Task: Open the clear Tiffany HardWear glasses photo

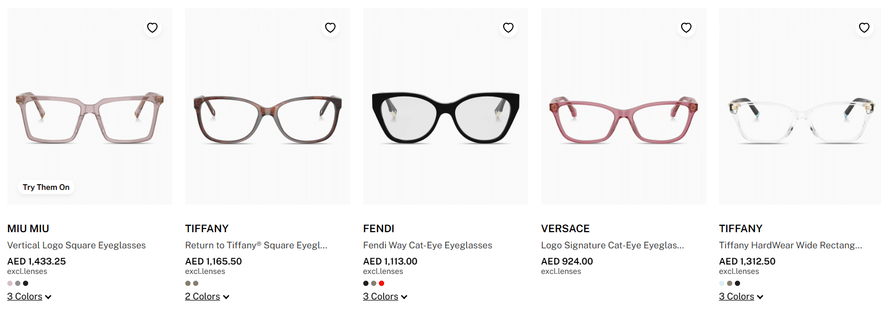Action: [801, 120]
